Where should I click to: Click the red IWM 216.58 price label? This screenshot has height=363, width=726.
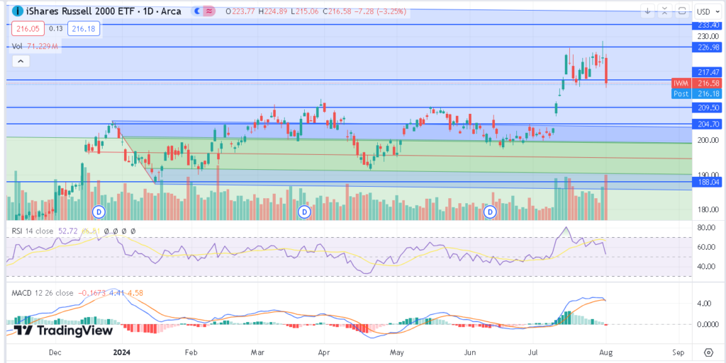tap(696, 83)
